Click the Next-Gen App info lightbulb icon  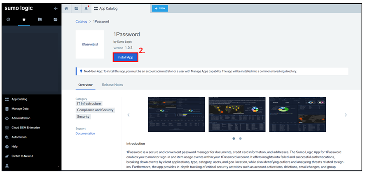click(81, 71)
